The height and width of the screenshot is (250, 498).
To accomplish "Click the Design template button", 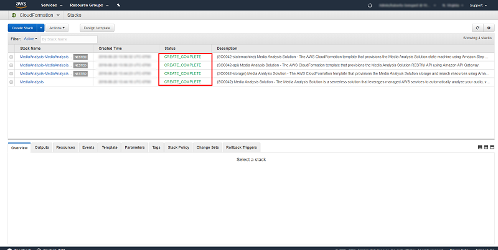I will (x=97, y=28).
